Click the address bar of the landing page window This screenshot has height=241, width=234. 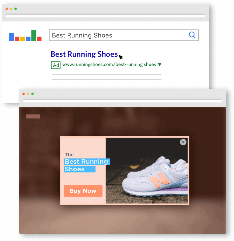(122, 101)
